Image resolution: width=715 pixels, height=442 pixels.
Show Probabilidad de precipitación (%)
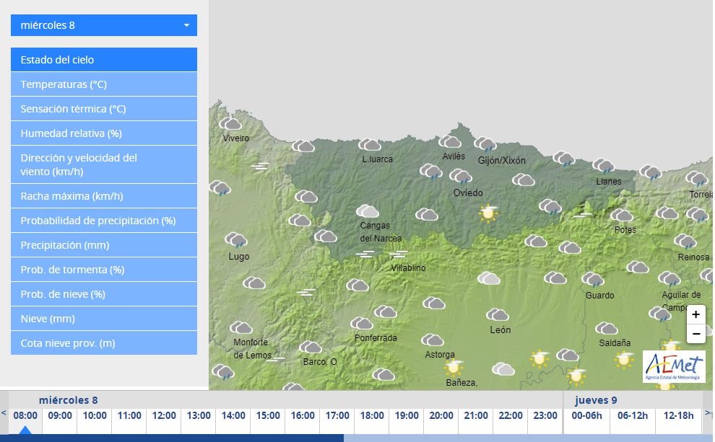click(104, 221)
